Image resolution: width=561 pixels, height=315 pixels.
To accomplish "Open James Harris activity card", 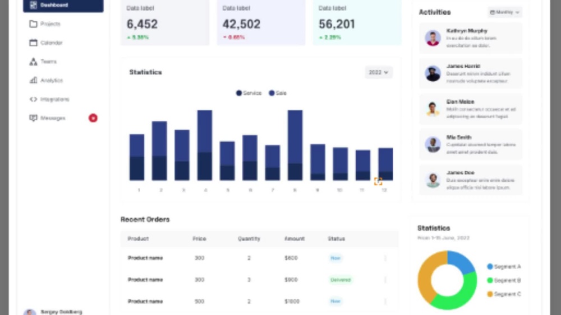I will (471, 73).
